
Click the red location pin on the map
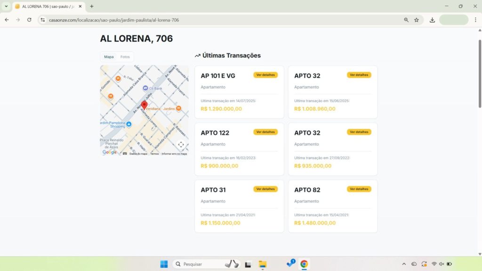coord(145,105)
